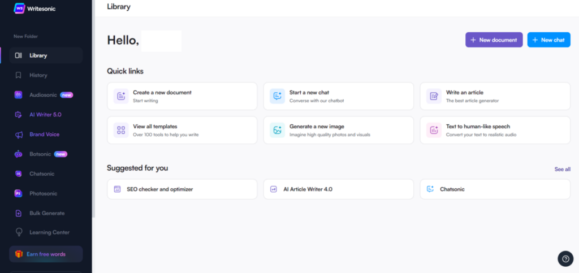Click the History bookmark icon
Image resolution: width=579 pixels, height=273 pixels.
[x=19, y=75]
